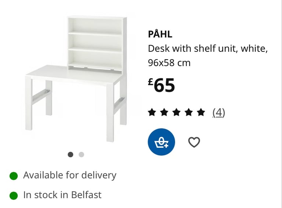Click the fifth rating star
This screenshot has height=208, width=282.
tap(201, 112)
